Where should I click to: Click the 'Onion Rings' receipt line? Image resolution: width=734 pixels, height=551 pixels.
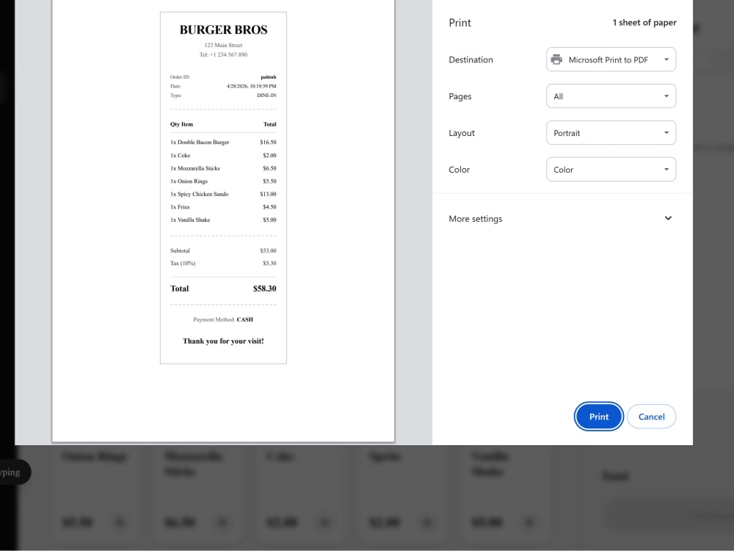point(223,181)
